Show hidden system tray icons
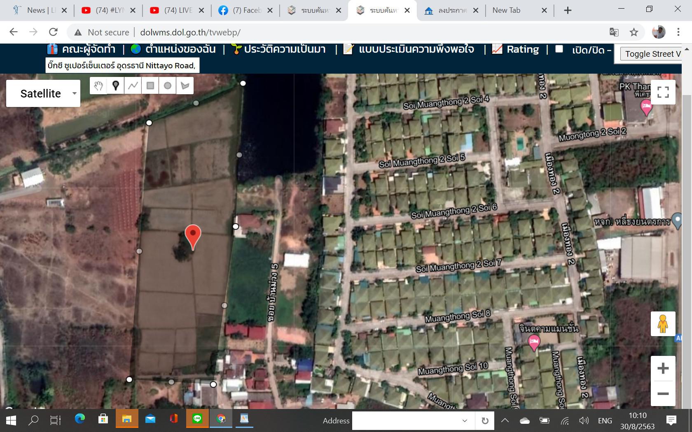This screenshot has height=432, width=692. [505, 420]
